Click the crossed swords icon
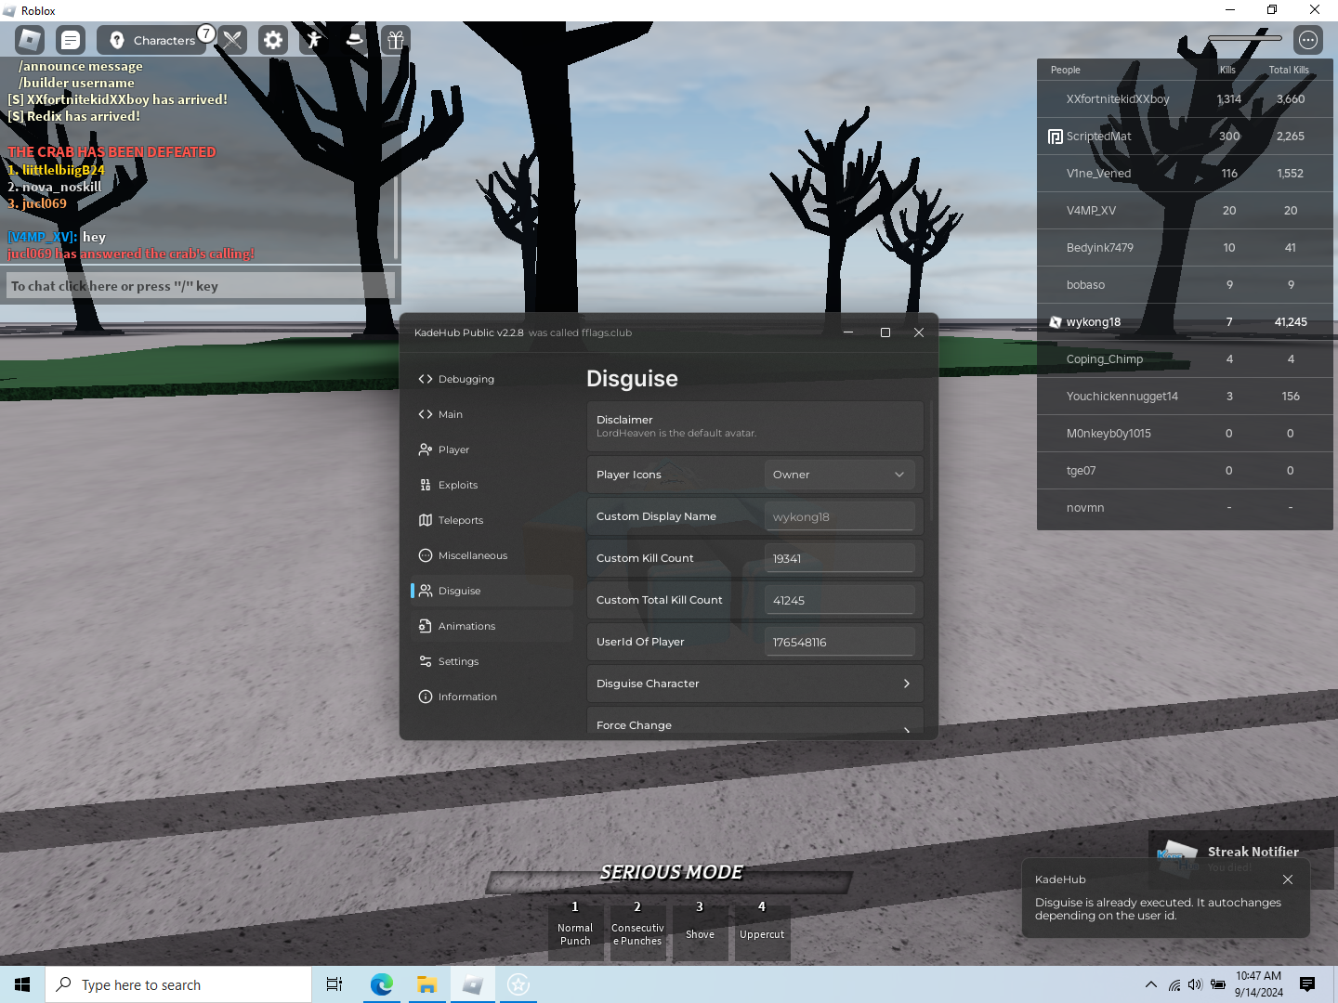Image resolution: width=1338 pixels, height=1003 pixels. point(232,40)
